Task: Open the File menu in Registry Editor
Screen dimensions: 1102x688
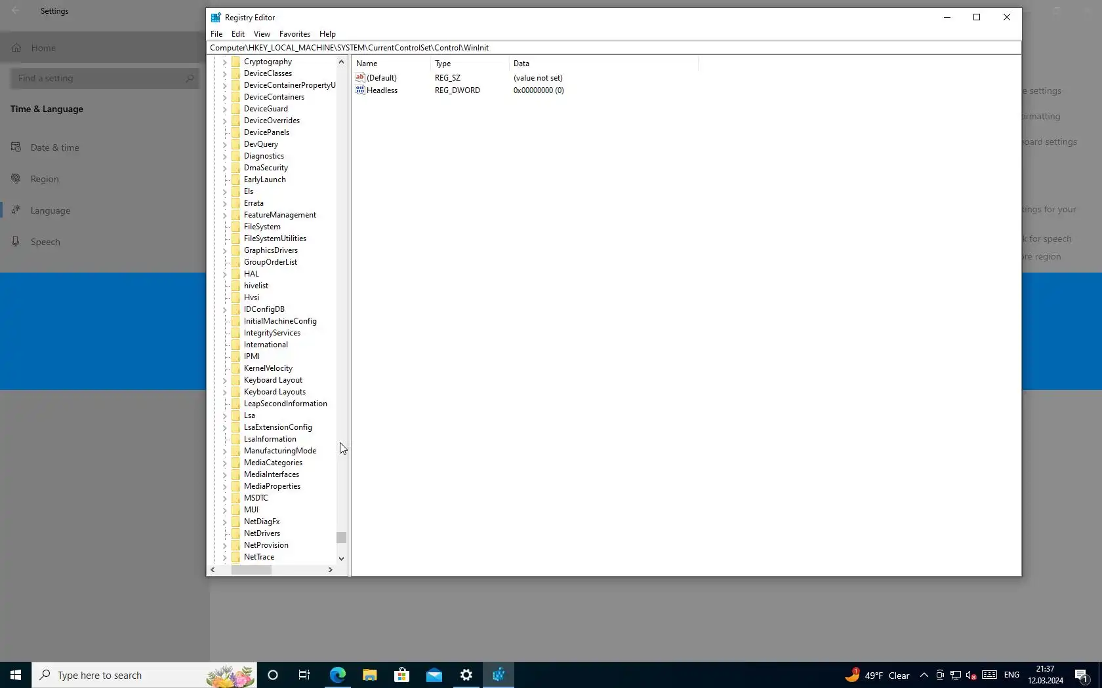Action: click(x=216, y=34)
